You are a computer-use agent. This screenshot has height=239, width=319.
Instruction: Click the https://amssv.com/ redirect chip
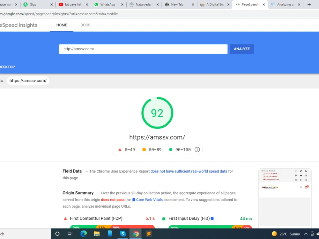pyautogui.click(x=28, y=81)
